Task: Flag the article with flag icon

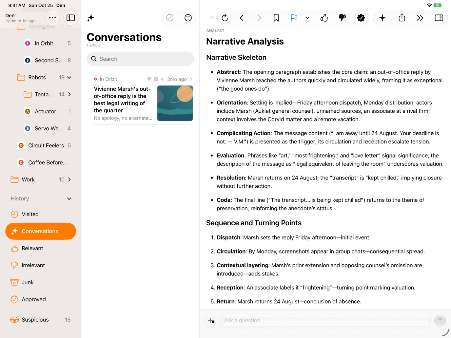Action: coord(294,18)
